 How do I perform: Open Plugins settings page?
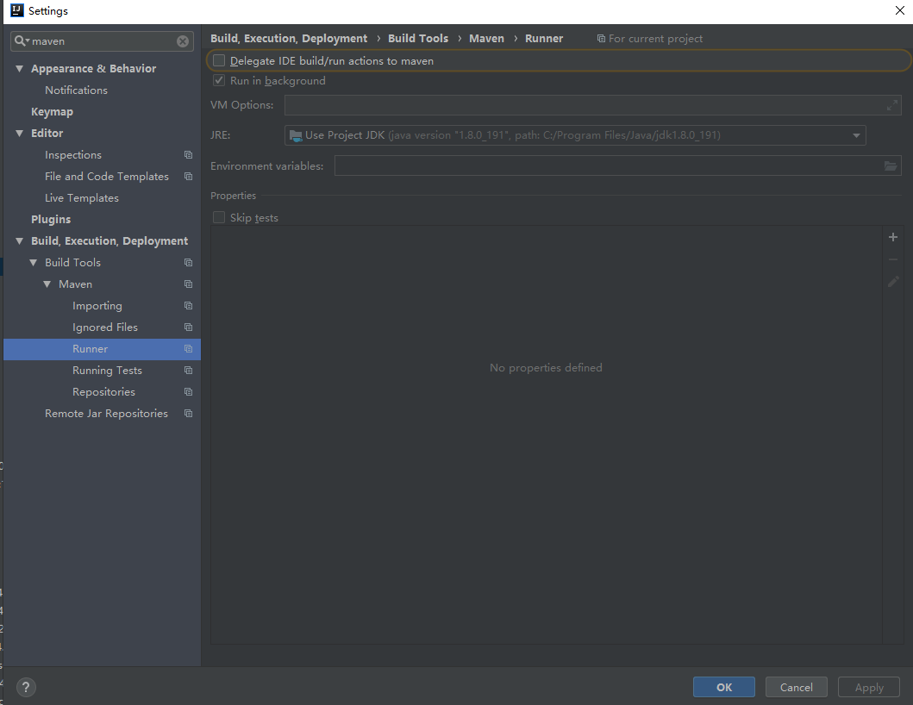point(51,220)
